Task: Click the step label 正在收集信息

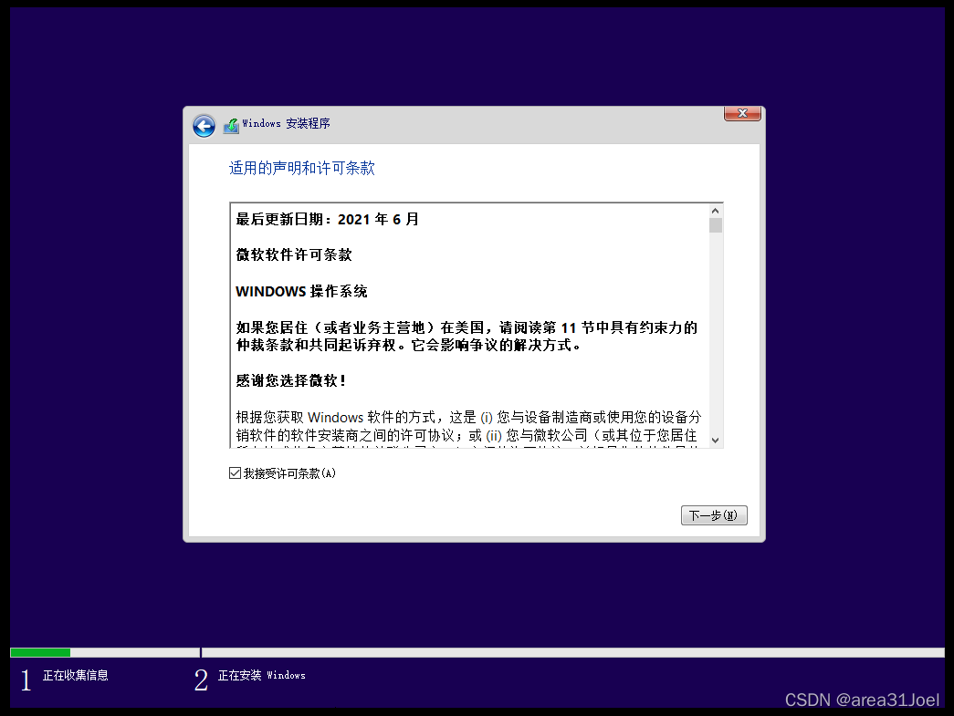Action: pos(76,675)
